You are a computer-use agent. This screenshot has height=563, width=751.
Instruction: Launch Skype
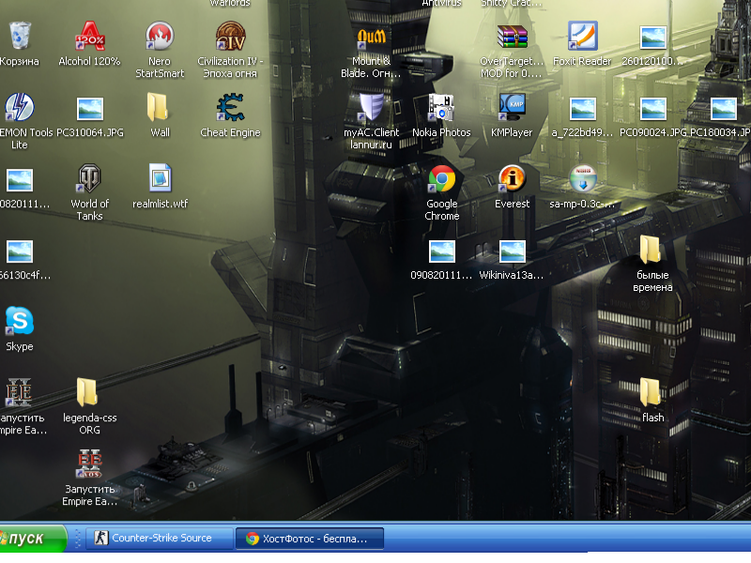[x=20, y=321]
